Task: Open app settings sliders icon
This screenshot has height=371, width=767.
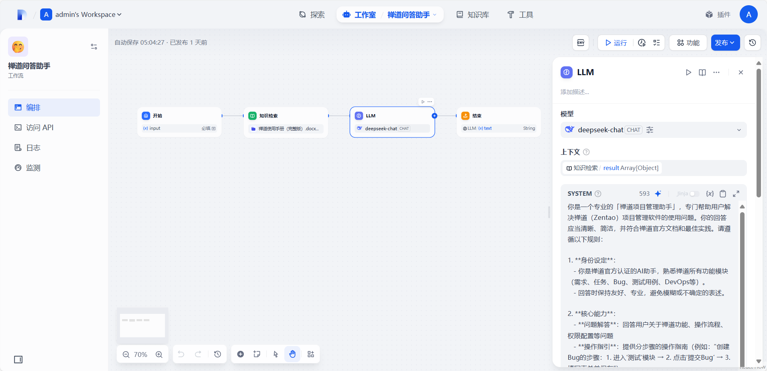Action: (x=94, y=47)
